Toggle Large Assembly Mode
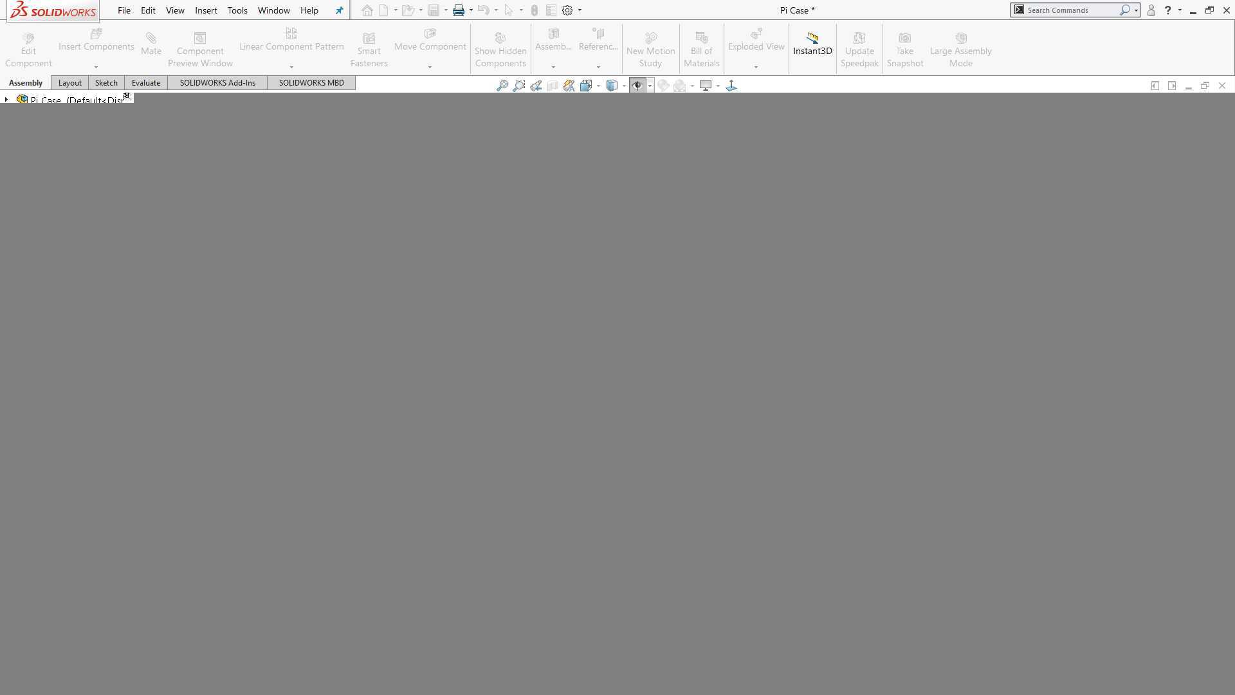 tap(961, 50)
